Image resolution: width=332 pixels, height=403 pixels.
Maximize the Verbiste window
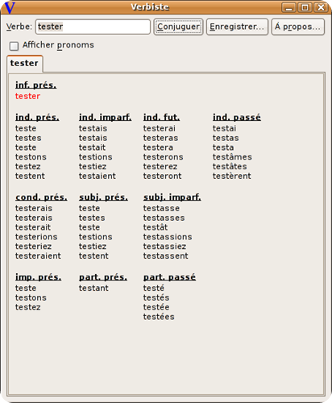(305, 7)
